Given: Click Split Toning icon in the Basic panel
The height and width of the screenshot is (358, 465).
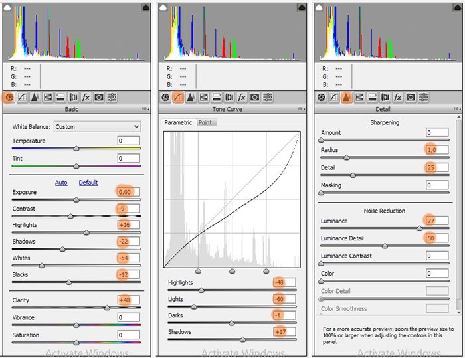Looking at the screenshot, I should click(60, 97).
